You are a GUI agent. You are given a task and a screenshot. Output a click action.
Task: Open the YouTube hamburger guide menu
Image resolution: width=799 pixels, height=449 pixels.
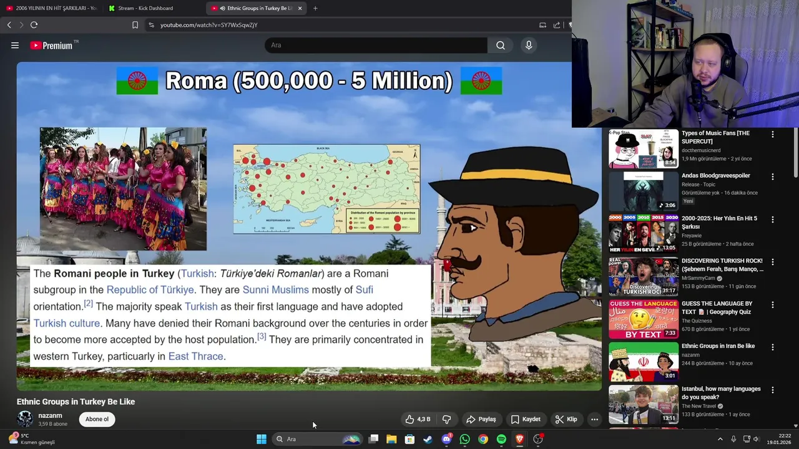[15, 45]
